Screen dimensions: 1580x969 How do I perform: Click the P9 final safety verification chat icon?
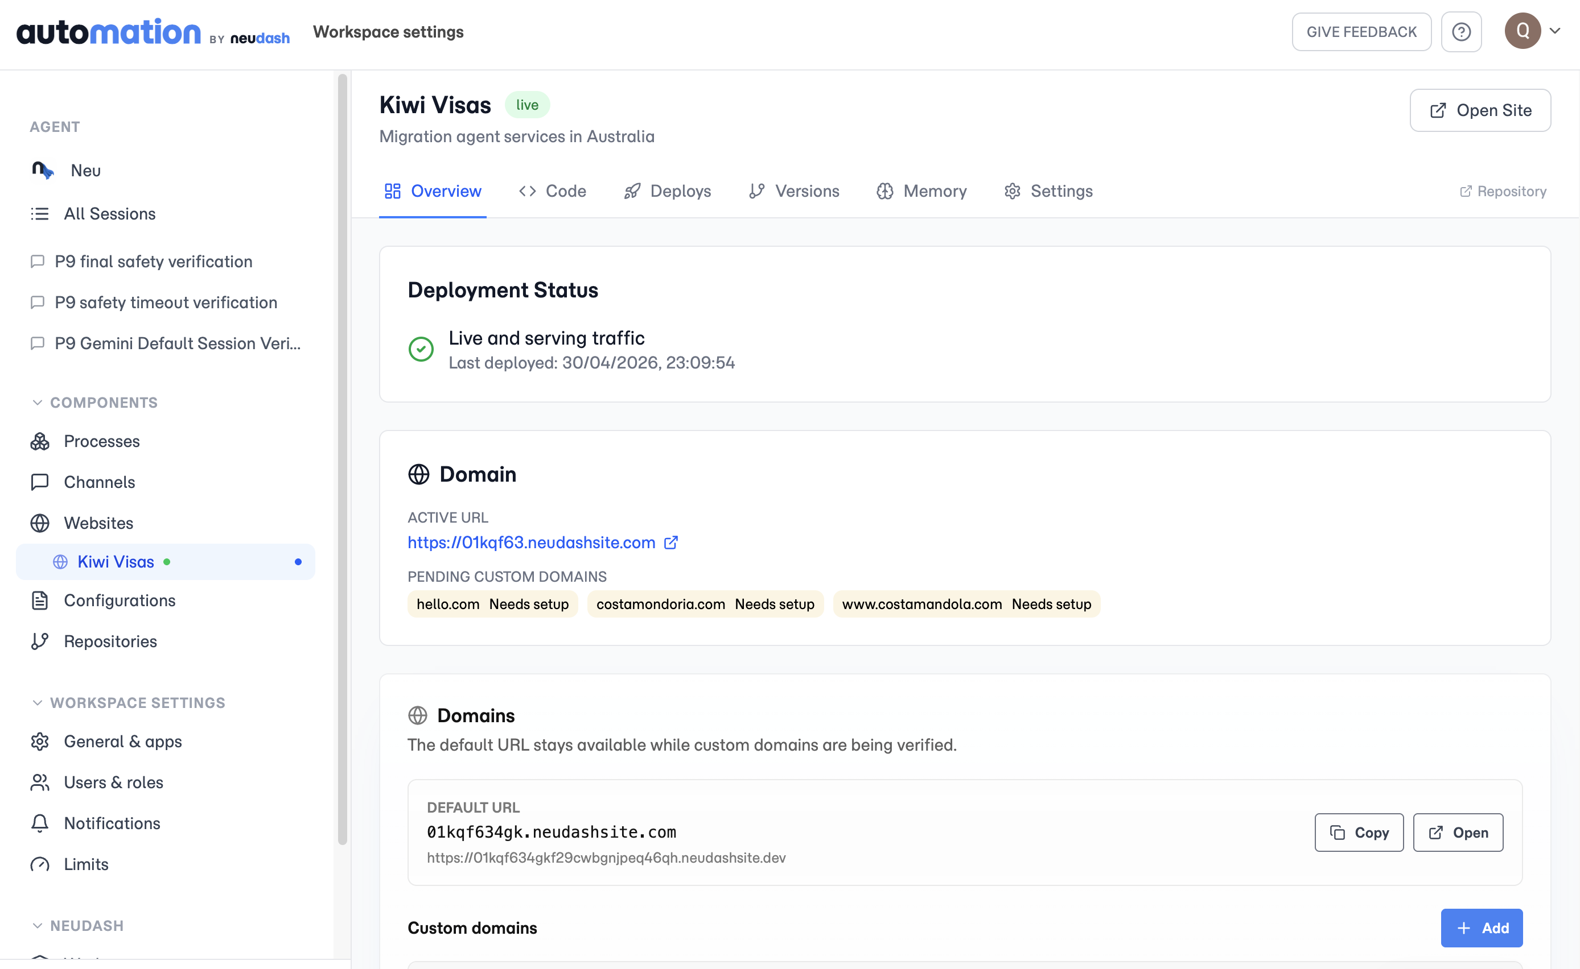[38, 262]
